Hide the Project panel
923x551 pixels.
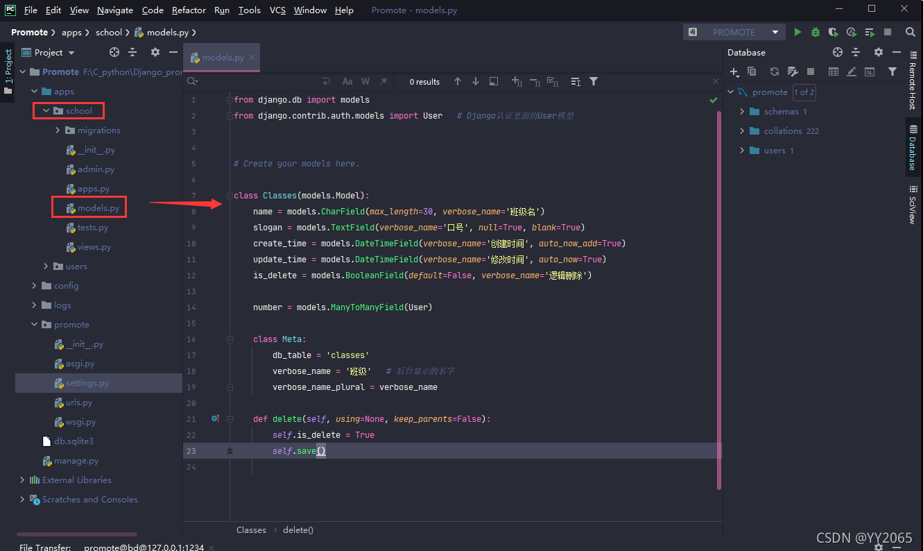[173, 52]
